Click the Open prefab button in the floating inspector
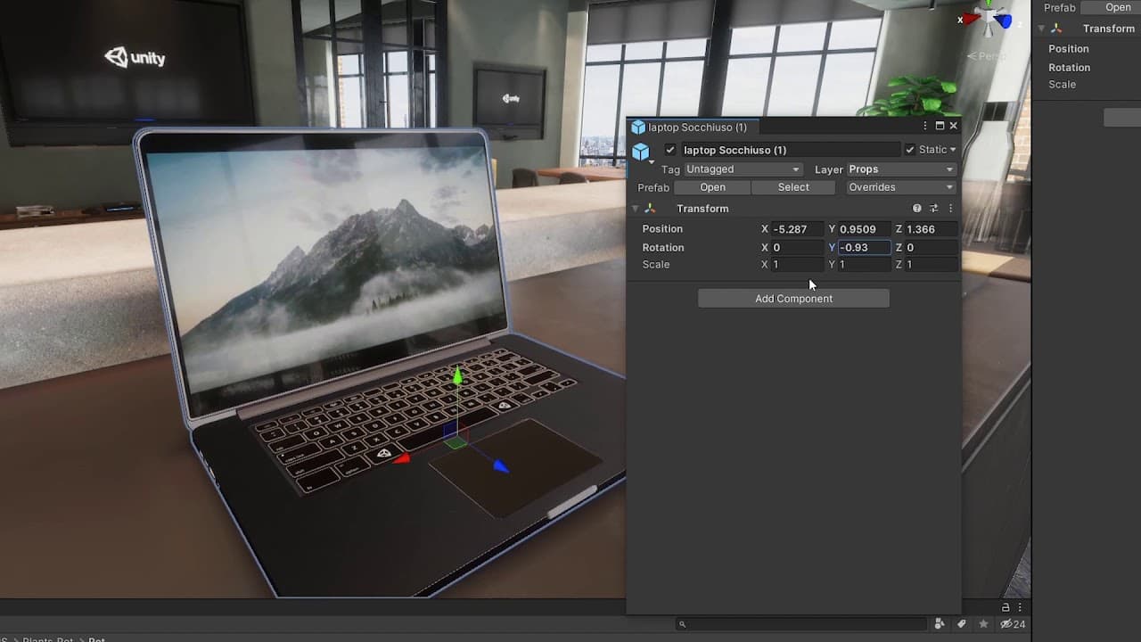 [x=712, y=187]
